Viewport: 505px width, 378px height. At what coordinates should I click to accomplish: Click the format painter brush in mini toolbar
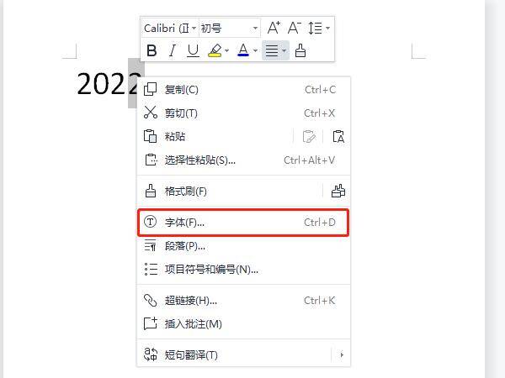click(x=300, y=50)
